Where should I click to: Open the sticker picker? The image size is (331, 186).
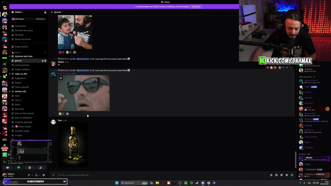282,175
